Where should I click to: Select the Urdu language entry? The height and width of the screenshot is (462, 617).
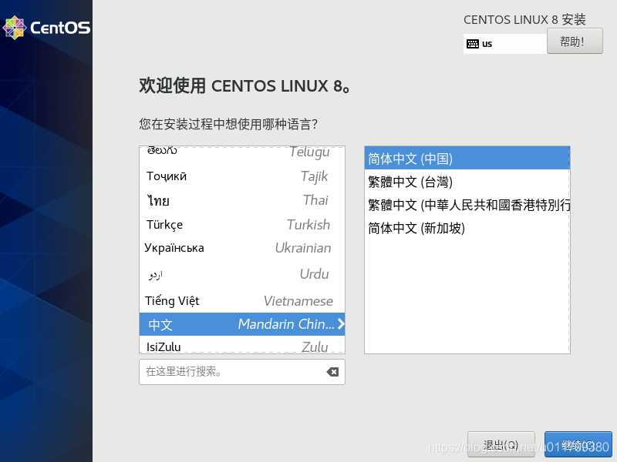click(x=241, y=274)
